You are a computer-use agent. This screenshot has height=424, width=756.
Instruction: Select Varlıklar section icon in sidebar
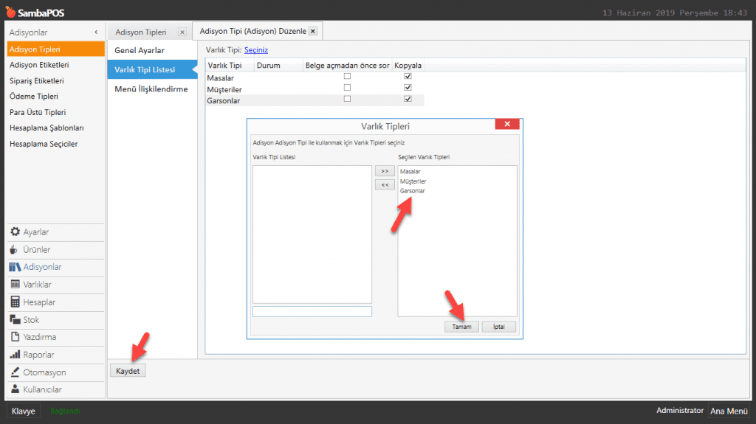click(x=15, y=285)
